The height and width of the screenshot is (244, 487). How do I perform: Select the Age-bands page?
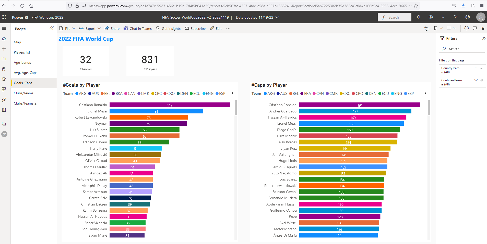tap(34, 62)
